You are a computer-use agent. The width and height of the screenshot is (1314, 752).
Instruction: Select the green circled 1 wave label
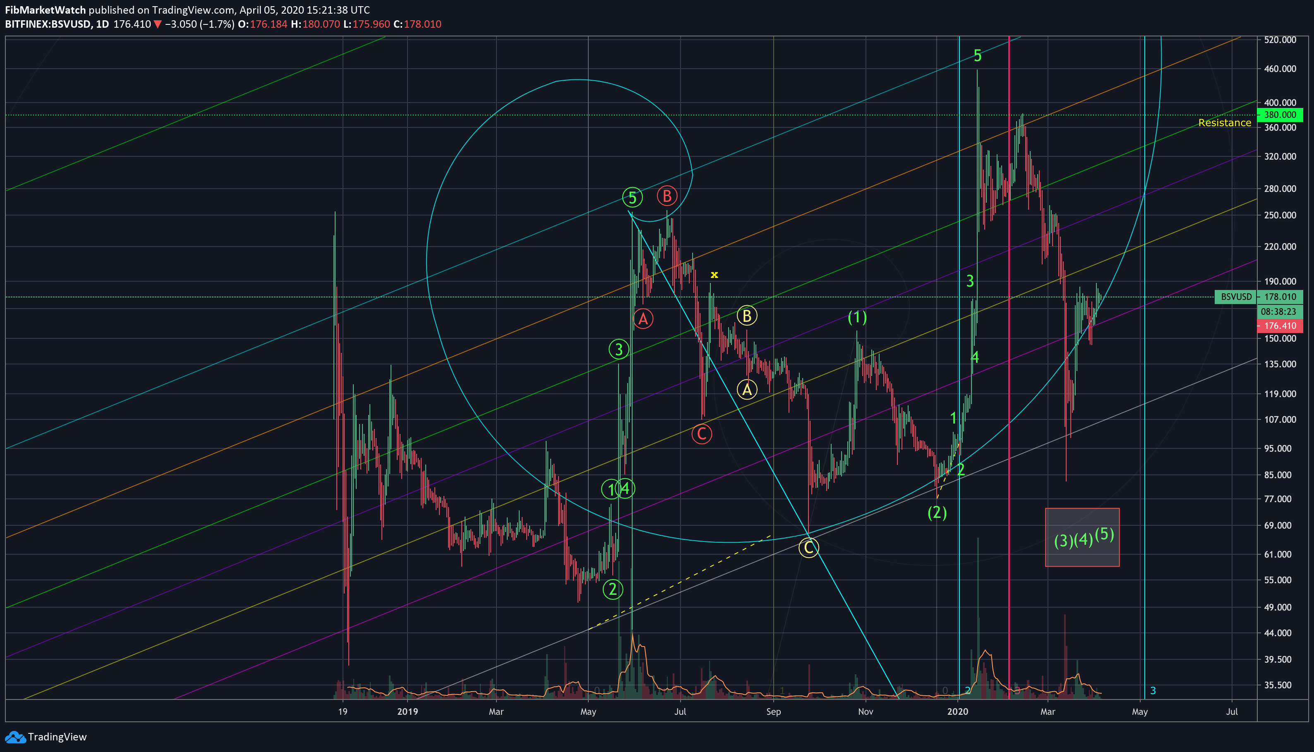click(x=611, y=490)
